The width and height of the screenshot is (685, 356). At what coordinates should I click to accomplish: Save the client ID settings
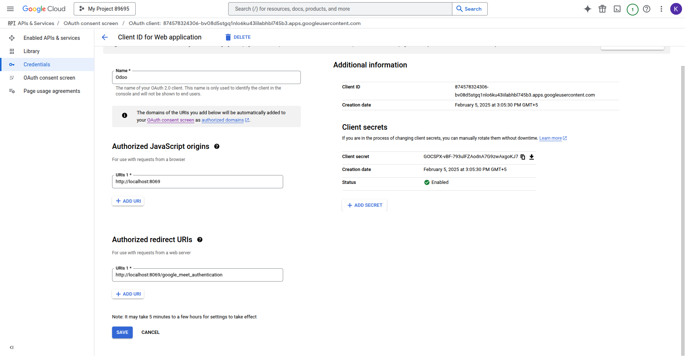(x=122, y=332)
